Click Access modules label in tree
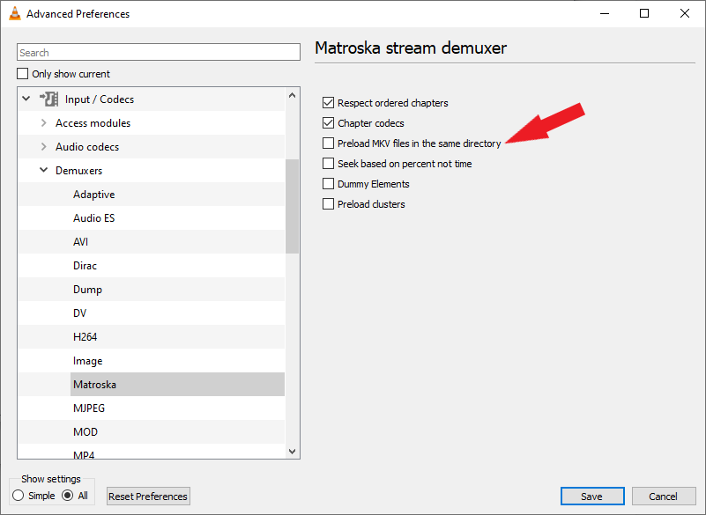 pyautogui.click(x=93, y=122)
